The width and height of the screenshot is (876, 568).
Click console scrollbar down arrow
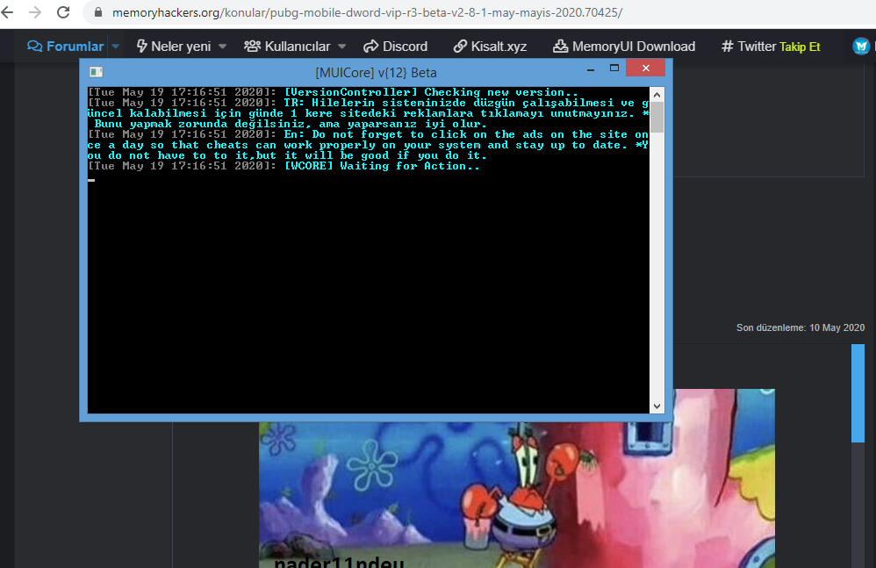click(657, 406)
